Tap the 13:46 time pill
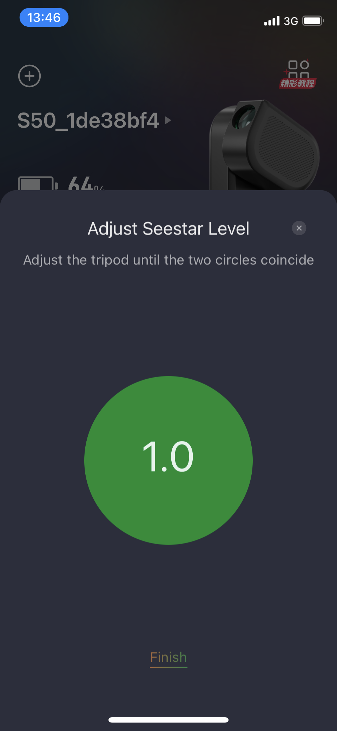This screenshot has width=337, height=731. (x=44, y=17)
